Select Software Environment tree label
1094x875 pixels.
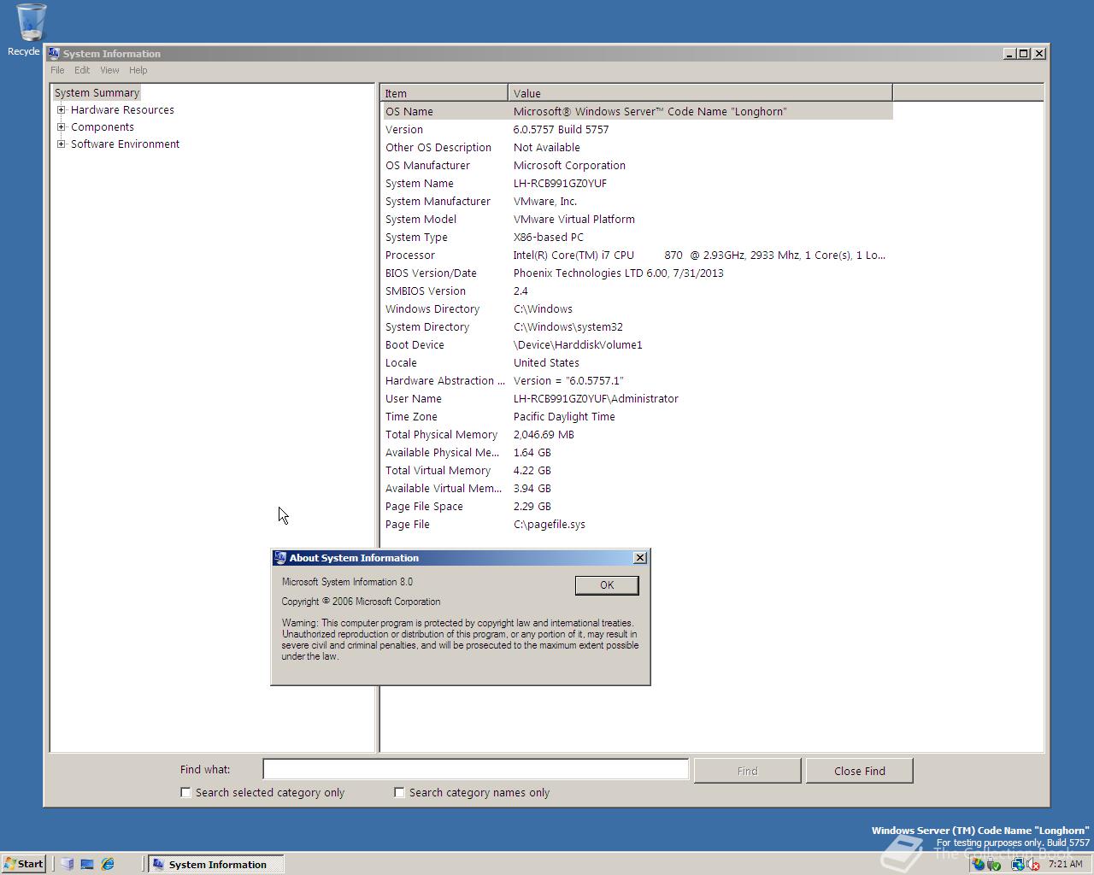click(x=125, y=144)
